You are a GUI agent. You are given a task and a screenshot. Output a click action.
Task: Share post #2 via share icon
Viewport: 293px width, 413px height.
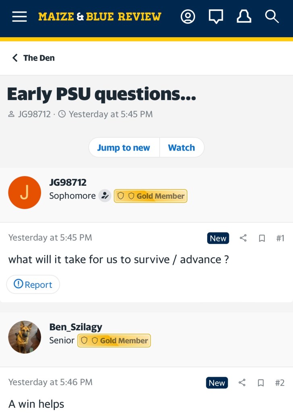coord(242,383)
